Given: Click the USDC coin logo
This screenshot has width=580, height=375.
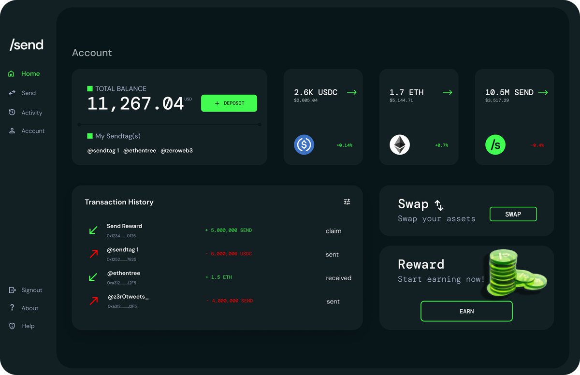Looking at the screenshot, I should [x=304, y=144].
